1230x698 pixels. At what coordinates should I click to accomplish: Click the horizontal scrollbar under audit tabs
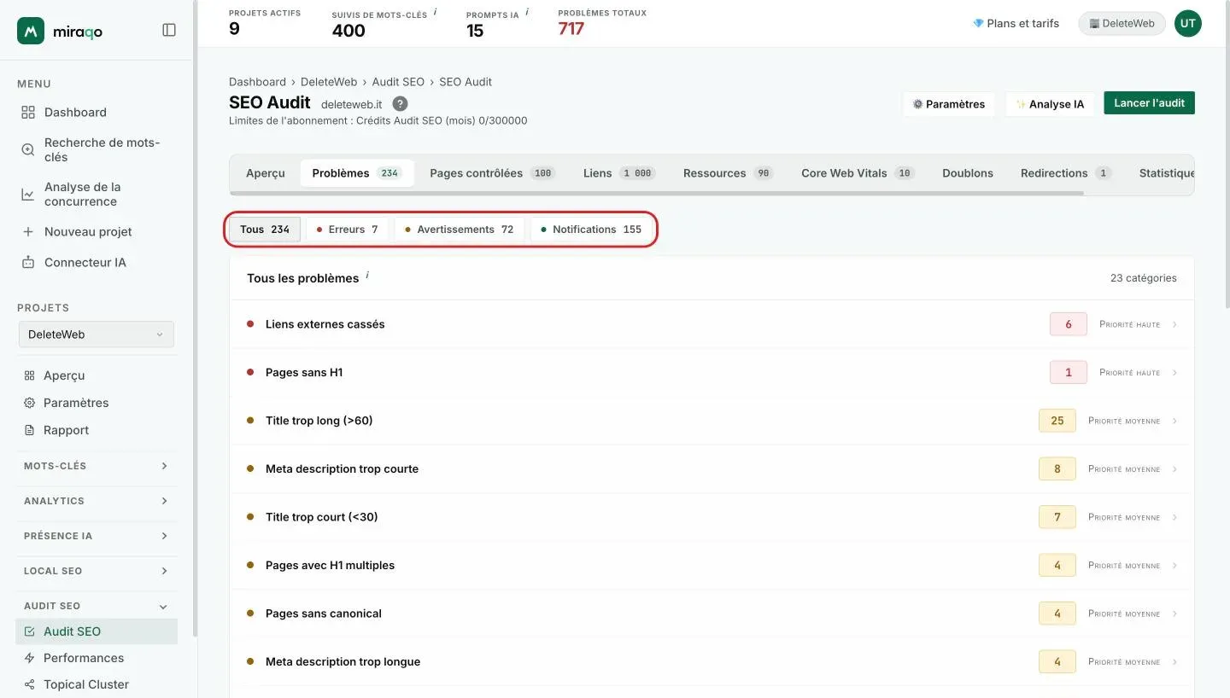[657, 193]
